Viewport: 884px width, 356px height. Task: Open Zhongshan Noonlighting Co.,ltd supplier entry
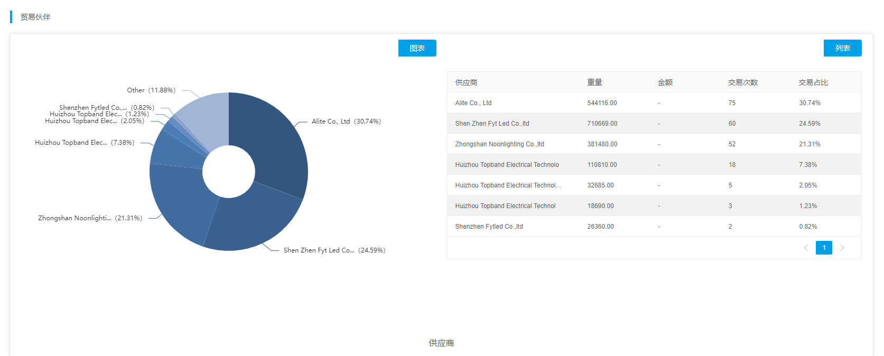point(499,144)
